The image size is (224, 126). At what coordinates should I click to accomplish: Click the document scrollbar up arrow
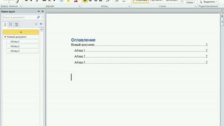coord(222,16)
